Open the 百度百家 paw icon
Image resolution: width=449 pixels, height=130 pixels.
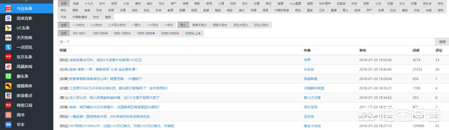pos(8,18)
